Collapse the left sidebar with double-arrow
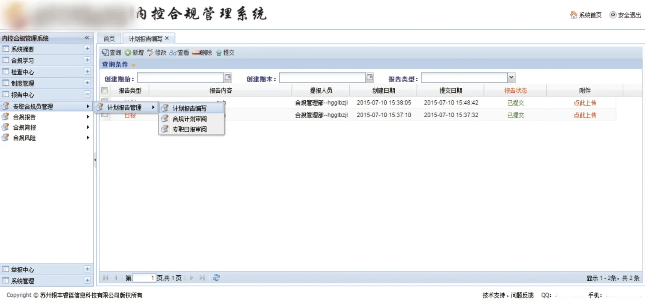 [x=87, y=38]
